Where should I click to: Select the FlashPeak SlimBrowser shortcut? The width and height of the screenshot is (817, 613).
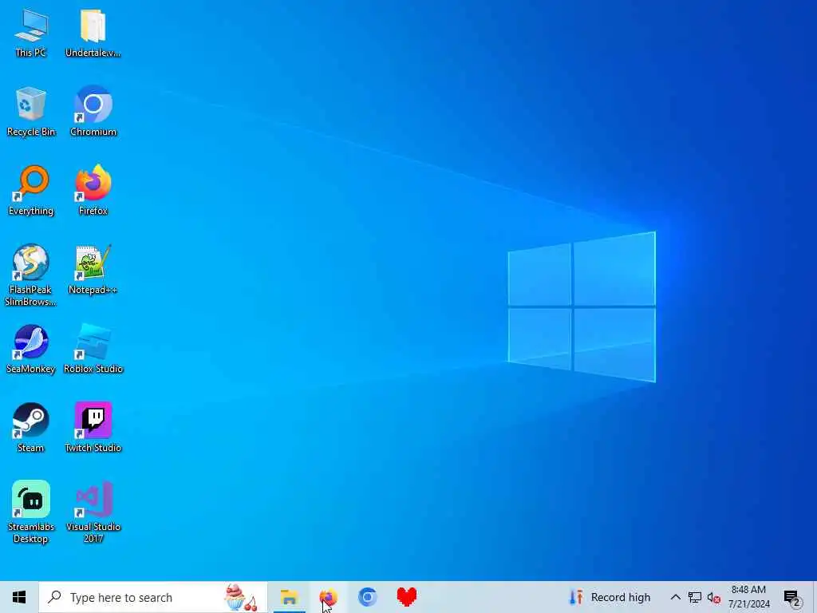tap(31, 275)
